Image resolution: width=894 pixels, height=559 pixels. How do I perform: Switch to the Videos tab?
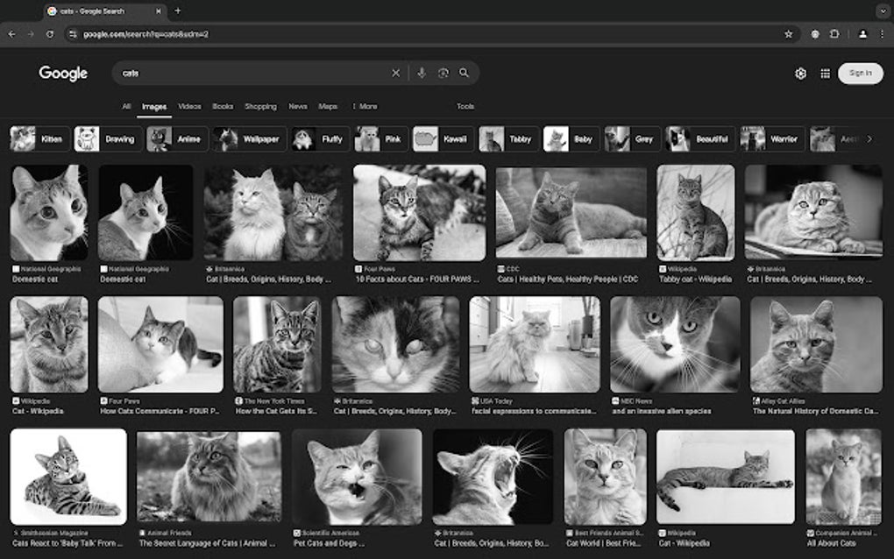click(189, 106)
